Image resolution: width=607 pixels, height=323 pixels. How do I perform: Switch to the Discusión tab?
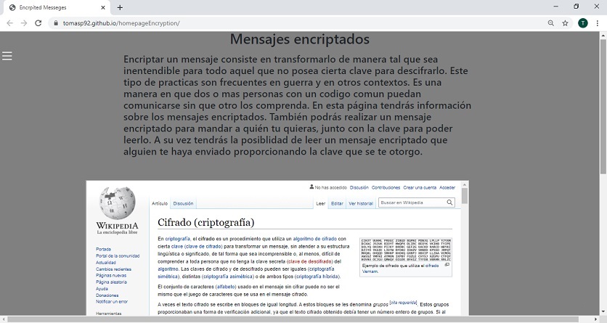[x=183, y=204]
